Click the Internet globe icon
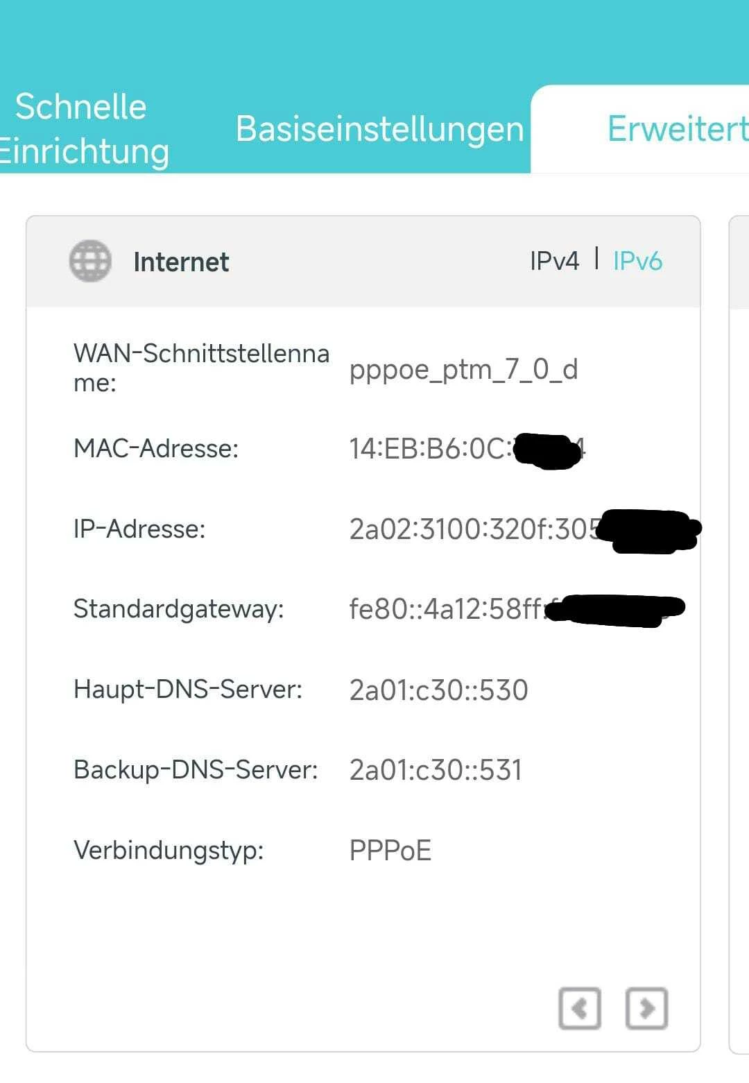The image size is (749, 1083). [x=90, y=262]
